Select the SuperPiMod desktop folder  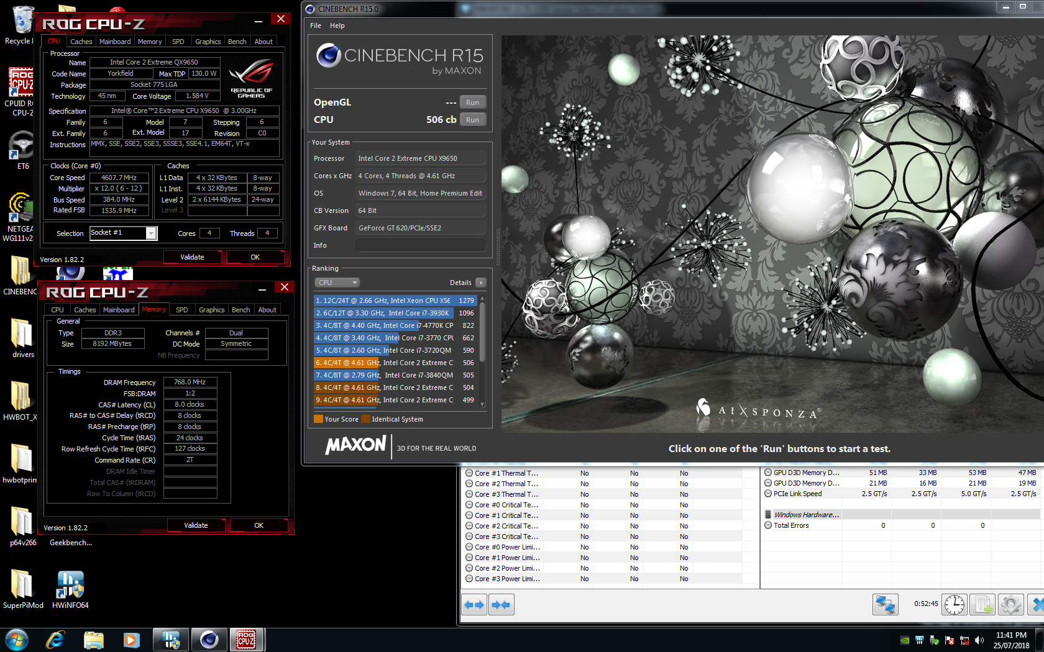[x=23, y=590]
